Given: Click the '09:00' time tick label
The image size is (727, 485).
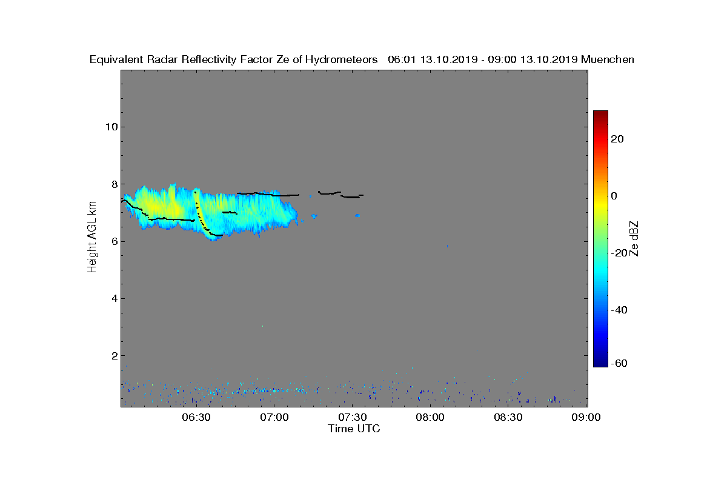Looking at the screenshot, I should pos(586,418).
